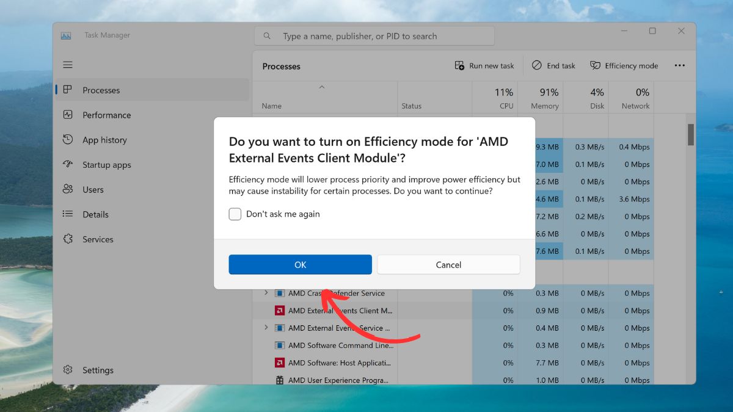
Task: Click the hamburger navigation menu icon
Action: (68, 65)
